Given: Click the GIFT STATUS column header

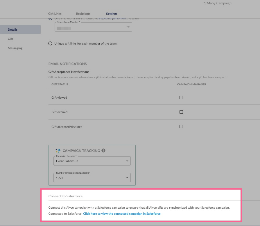Looking at the screenshot, I should coord(60,84).
